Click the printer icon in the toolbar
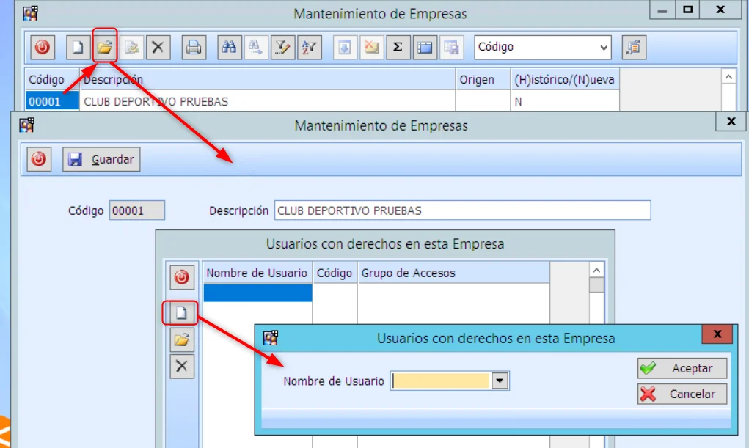 click(x=193, y=48)
